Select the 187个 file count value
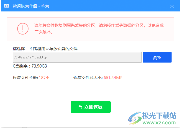This screenshot has width=180, height=128. point(44,78)
